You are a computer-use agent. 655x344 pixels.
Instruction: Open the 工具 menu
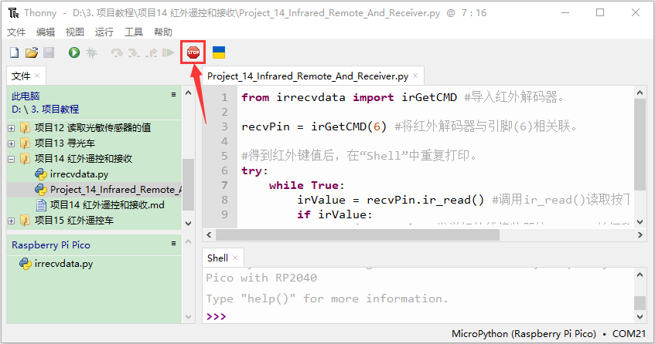tap(134, 32)
